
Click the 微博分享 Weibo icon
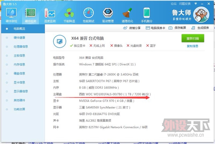[x=125, y=28]
